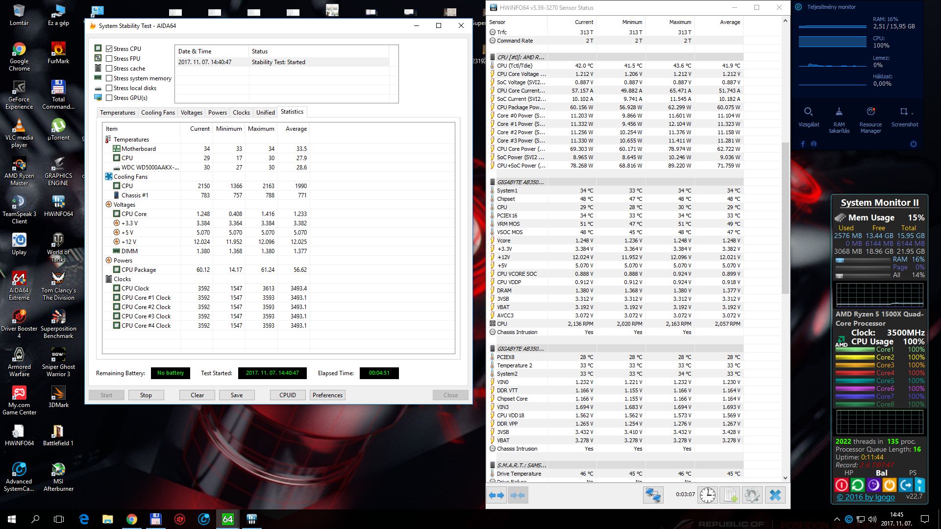
Task: Open the Action Center notification icon
Action: (x=925, y=519)
